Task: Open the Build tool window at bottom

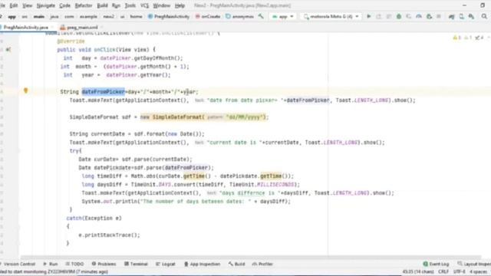Action: click(237, 264)
